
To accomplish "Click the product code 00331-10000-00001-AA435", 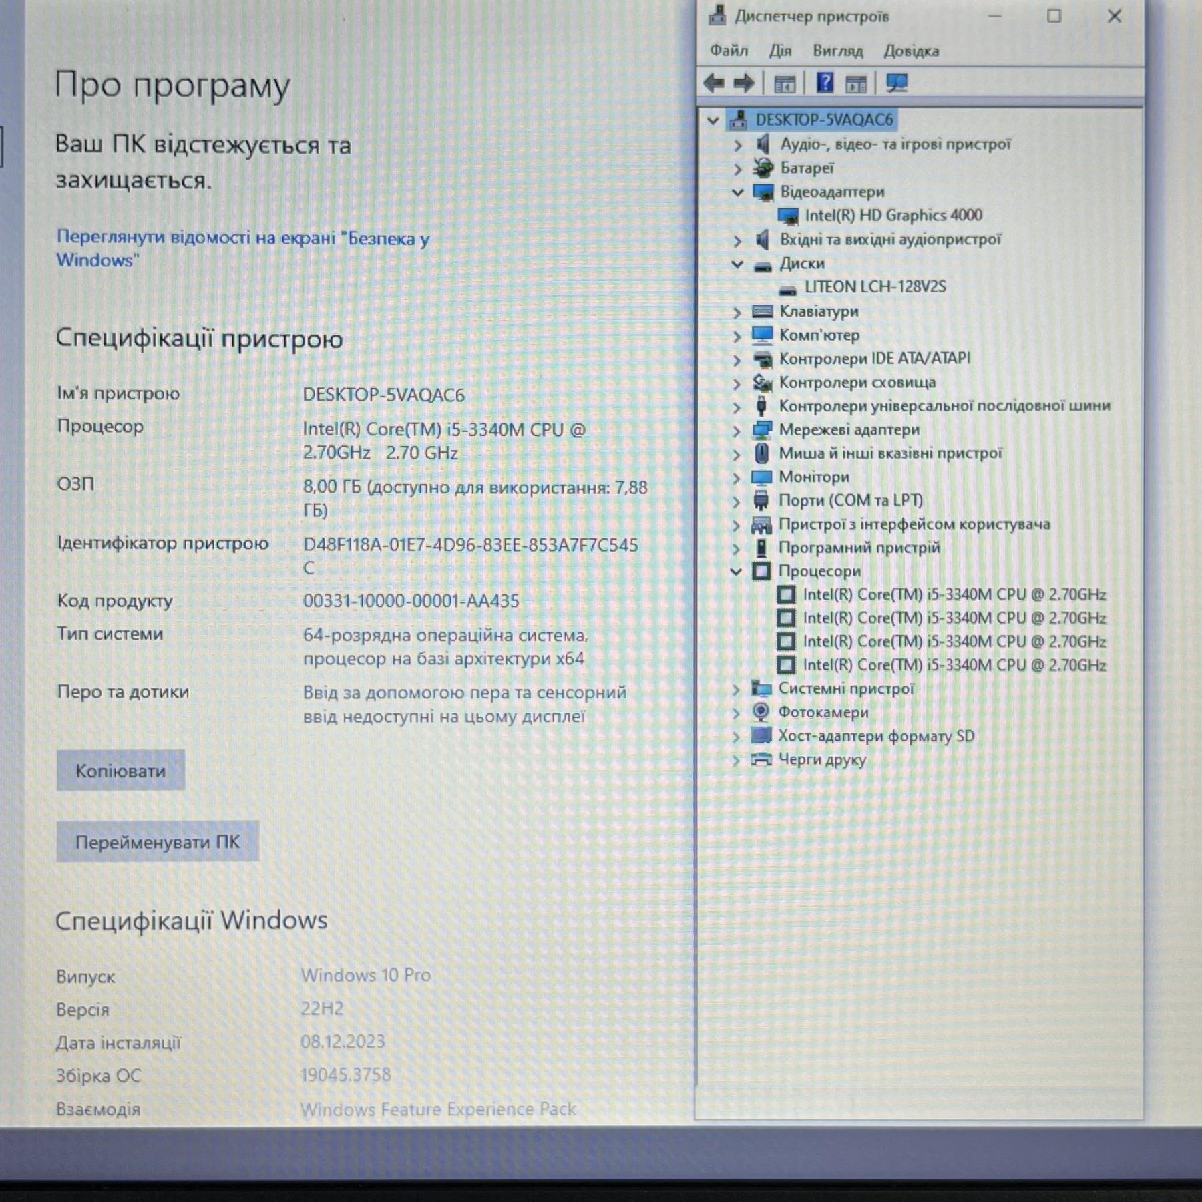I will 411,600.
